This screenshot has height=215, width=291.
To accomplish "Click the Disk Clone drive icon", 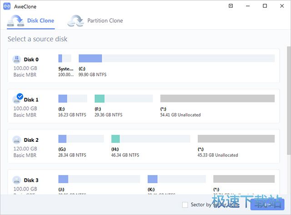I will pyautogui.click(x=15, y=21).
